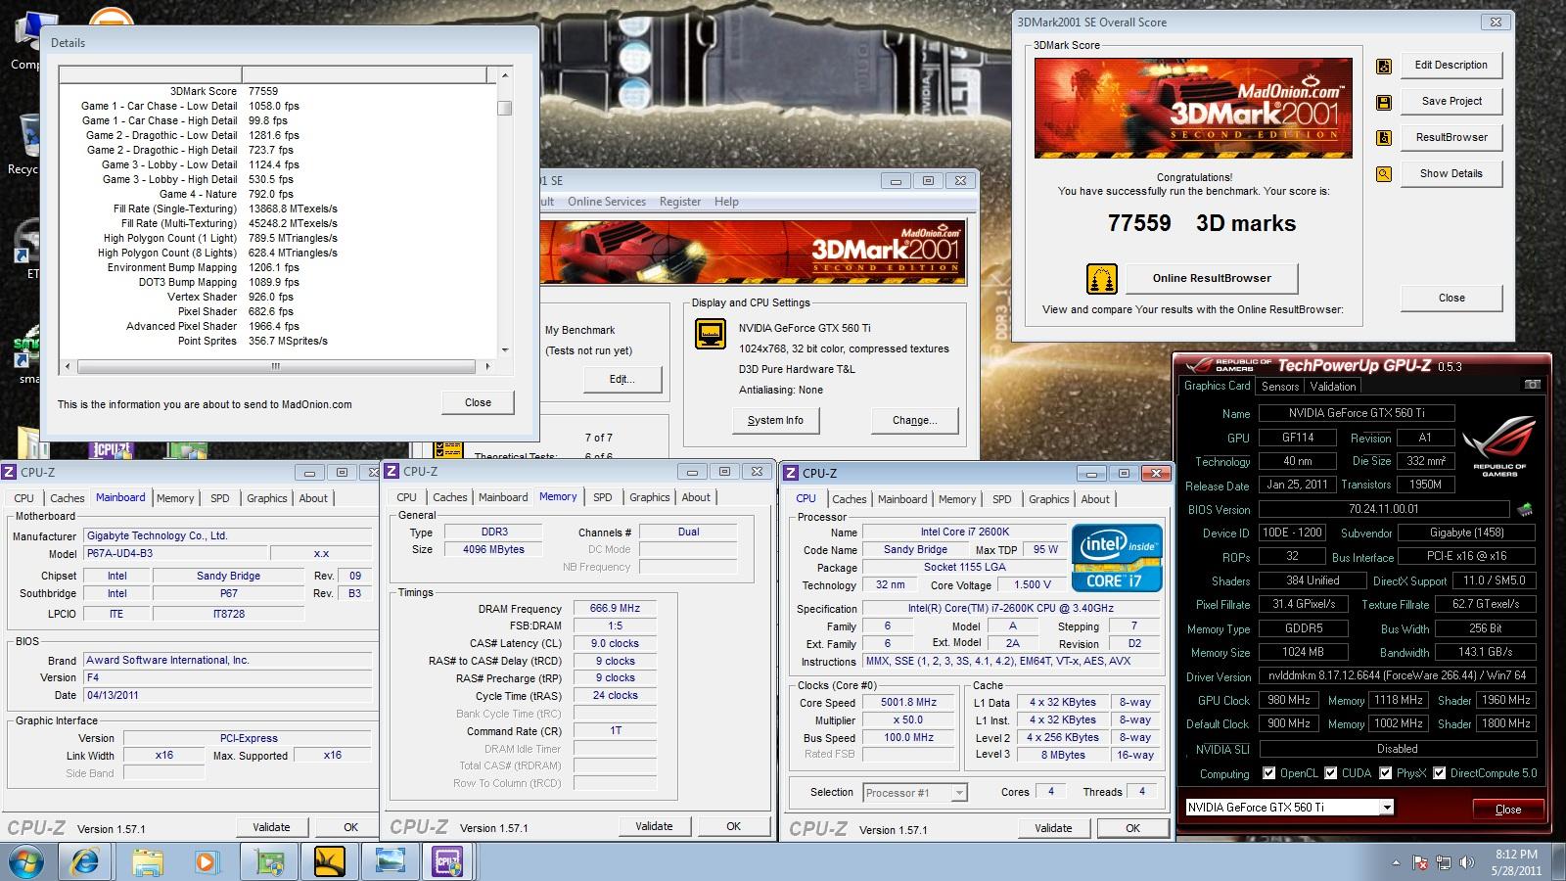Show hidden tray icons arrow
Image resolution: width=1566 pixels, height=881 pixels.
tap(1396, 863)
